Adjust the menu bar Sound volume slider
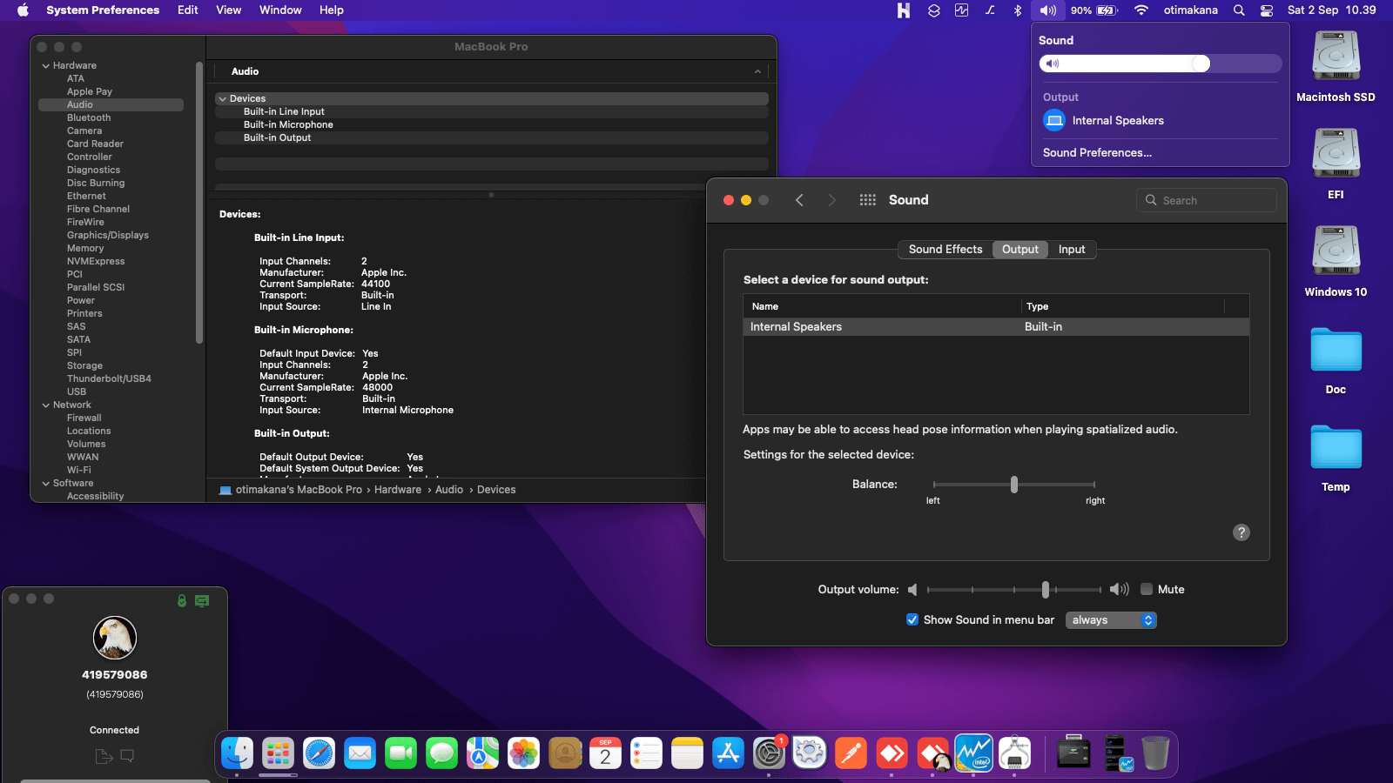 [1160, 64]
